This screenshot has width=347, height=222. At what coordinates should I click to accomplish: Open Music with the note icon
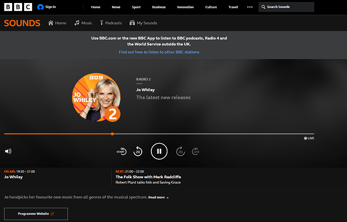tap(83, 23)
